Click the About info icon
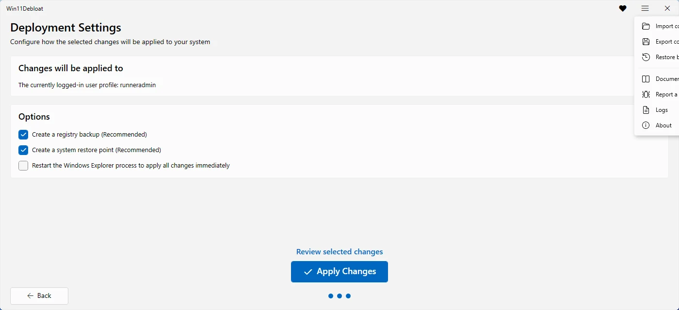679x310 pixels. pos(646,125)
